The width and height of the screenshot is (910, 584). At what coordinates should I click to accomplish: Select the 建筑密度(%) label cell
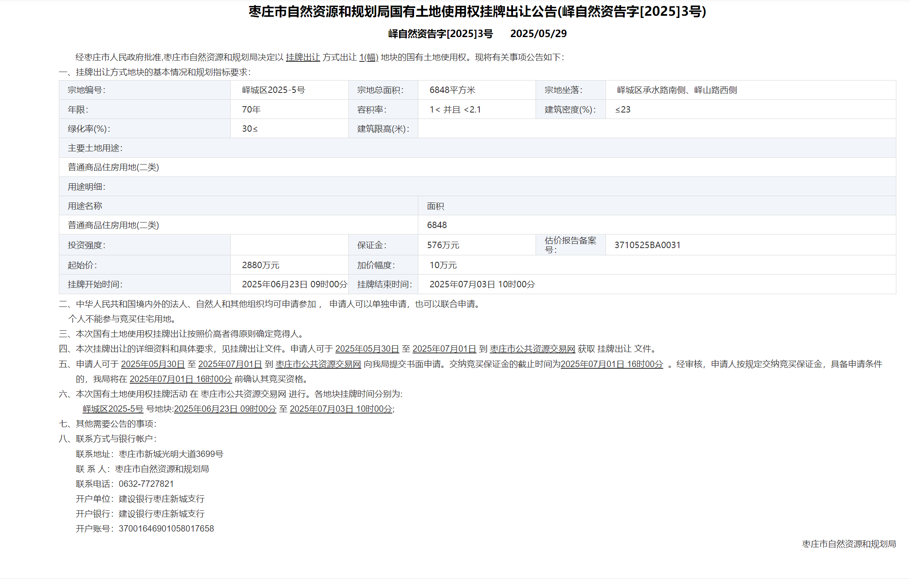[x=571, y=110]
